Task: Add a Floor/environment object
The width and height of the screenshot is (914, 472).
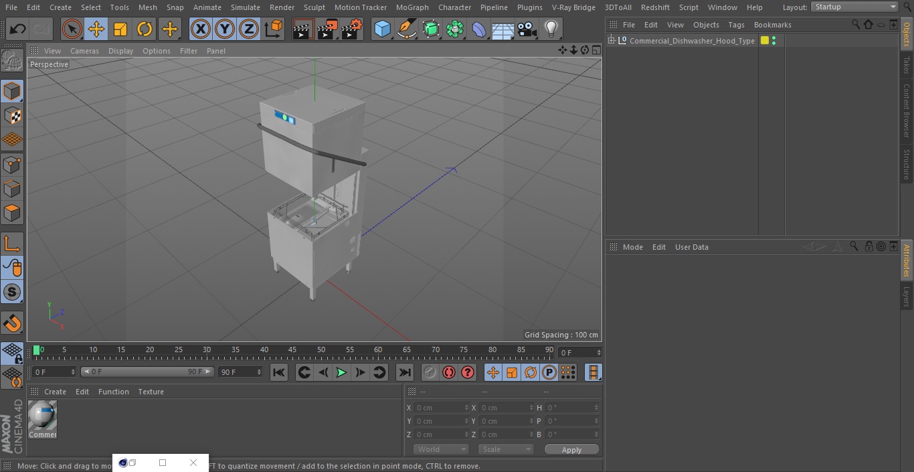Action: 503,29
